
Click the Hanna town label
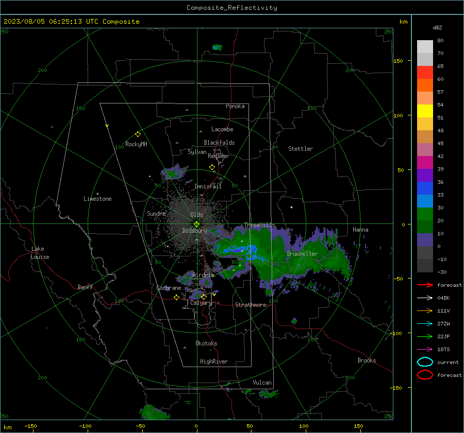click(360, 230)
